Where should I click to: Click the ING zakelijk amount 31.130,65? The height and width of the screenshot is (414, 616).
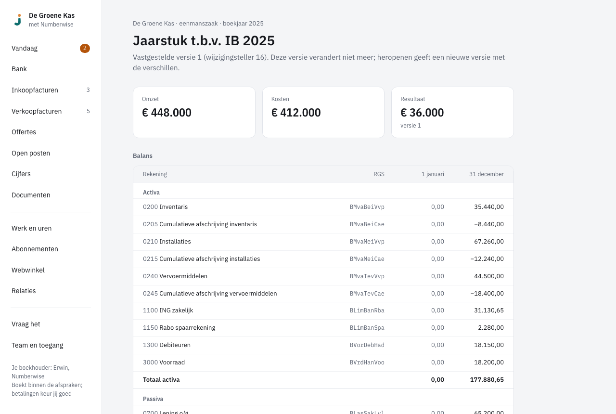coord(489,310)
